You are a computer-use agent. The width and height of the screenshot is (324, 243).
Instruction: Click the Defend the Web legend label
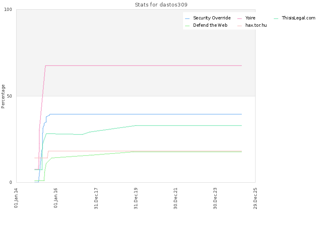tap(210, 25)
